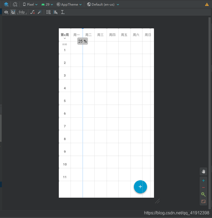Zoom out with the minus icon
Screen dimensions: 212x218
(203, 188)
